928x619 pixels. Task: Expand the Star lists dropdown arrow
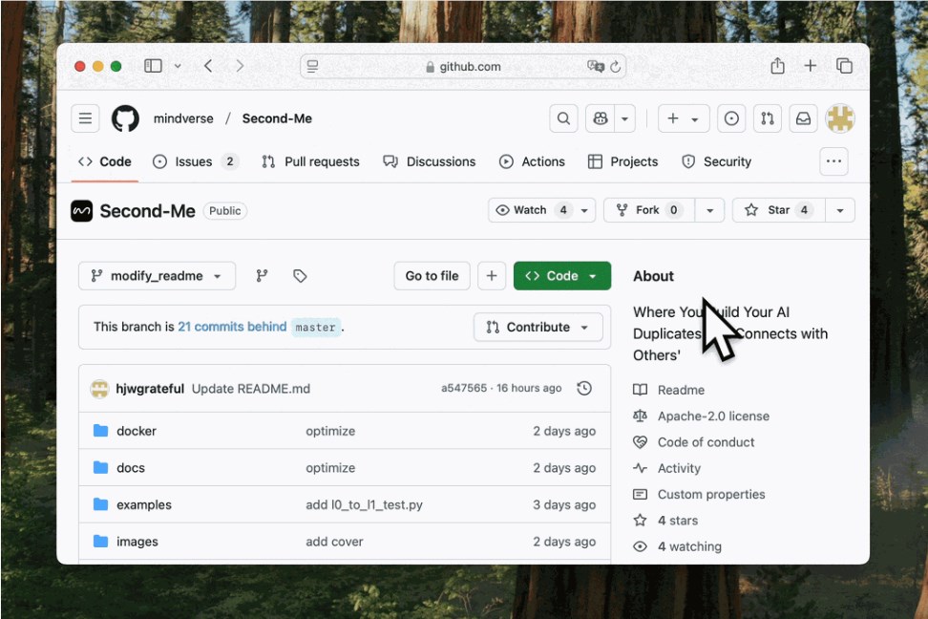coord(840,210)
